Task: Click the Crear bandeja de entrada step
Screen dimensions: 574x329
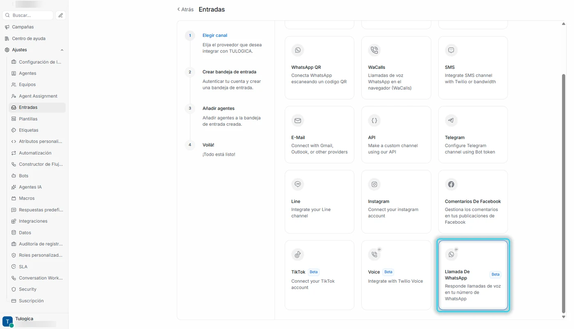Action: (x=229, y=72)
